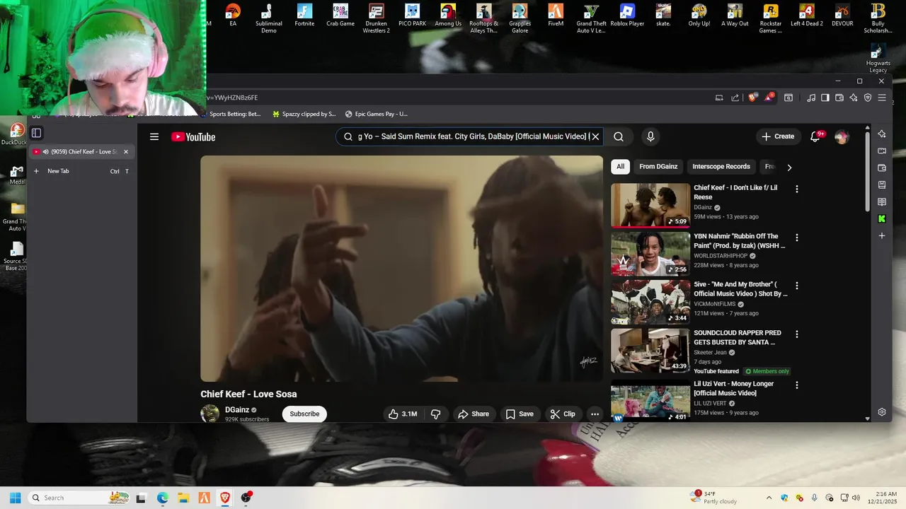The width and height of the screenshot is (906, 509).
Task: Open reading list sidebar icon
Action: (882, 201)
